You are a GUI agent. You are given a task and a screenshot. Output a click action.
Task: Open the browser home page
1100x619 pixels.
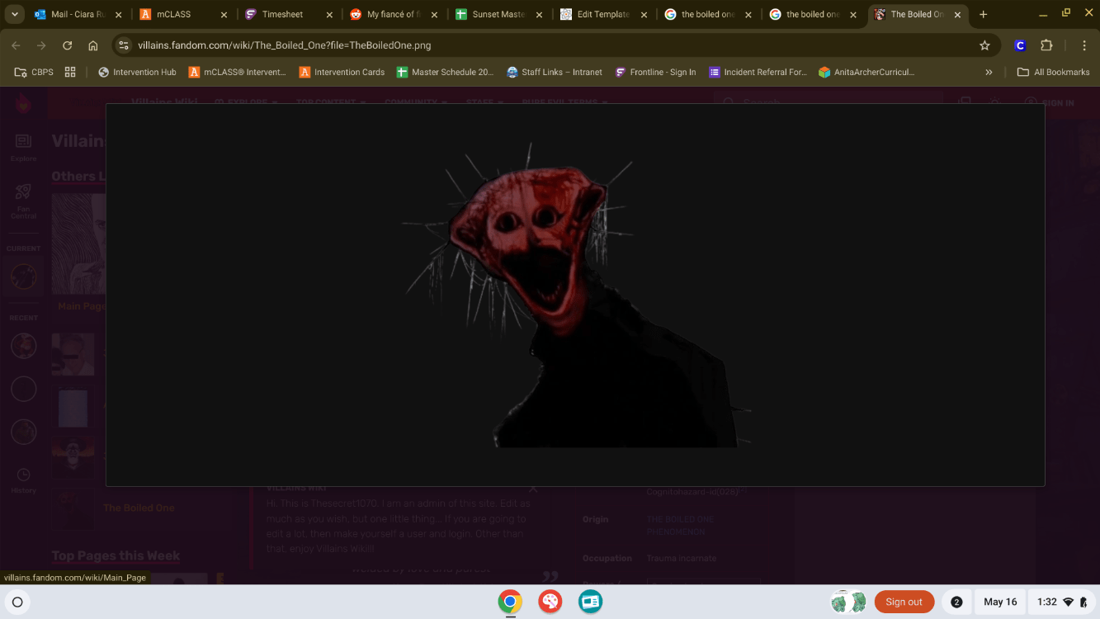coord(93,45)
